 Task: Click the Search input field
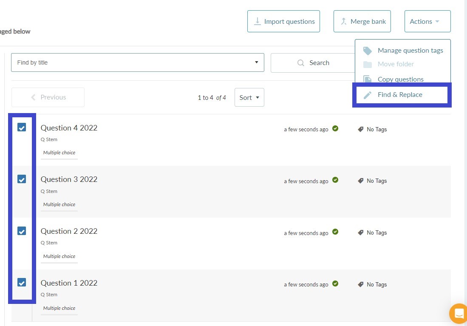tap(313, 63)
